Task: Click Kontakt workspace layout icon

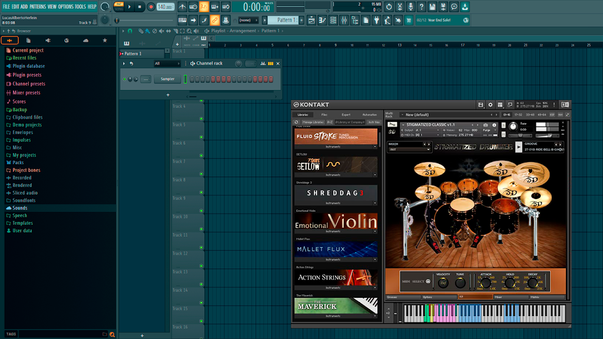Action: (x=500, y=105)
